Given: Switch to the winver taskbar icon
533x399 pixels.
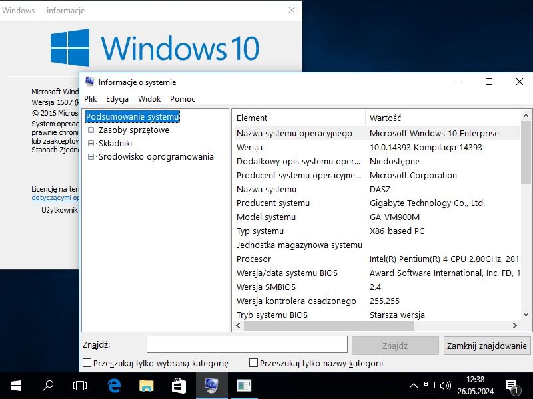Looking at the screenshot, I should [244, 386].
